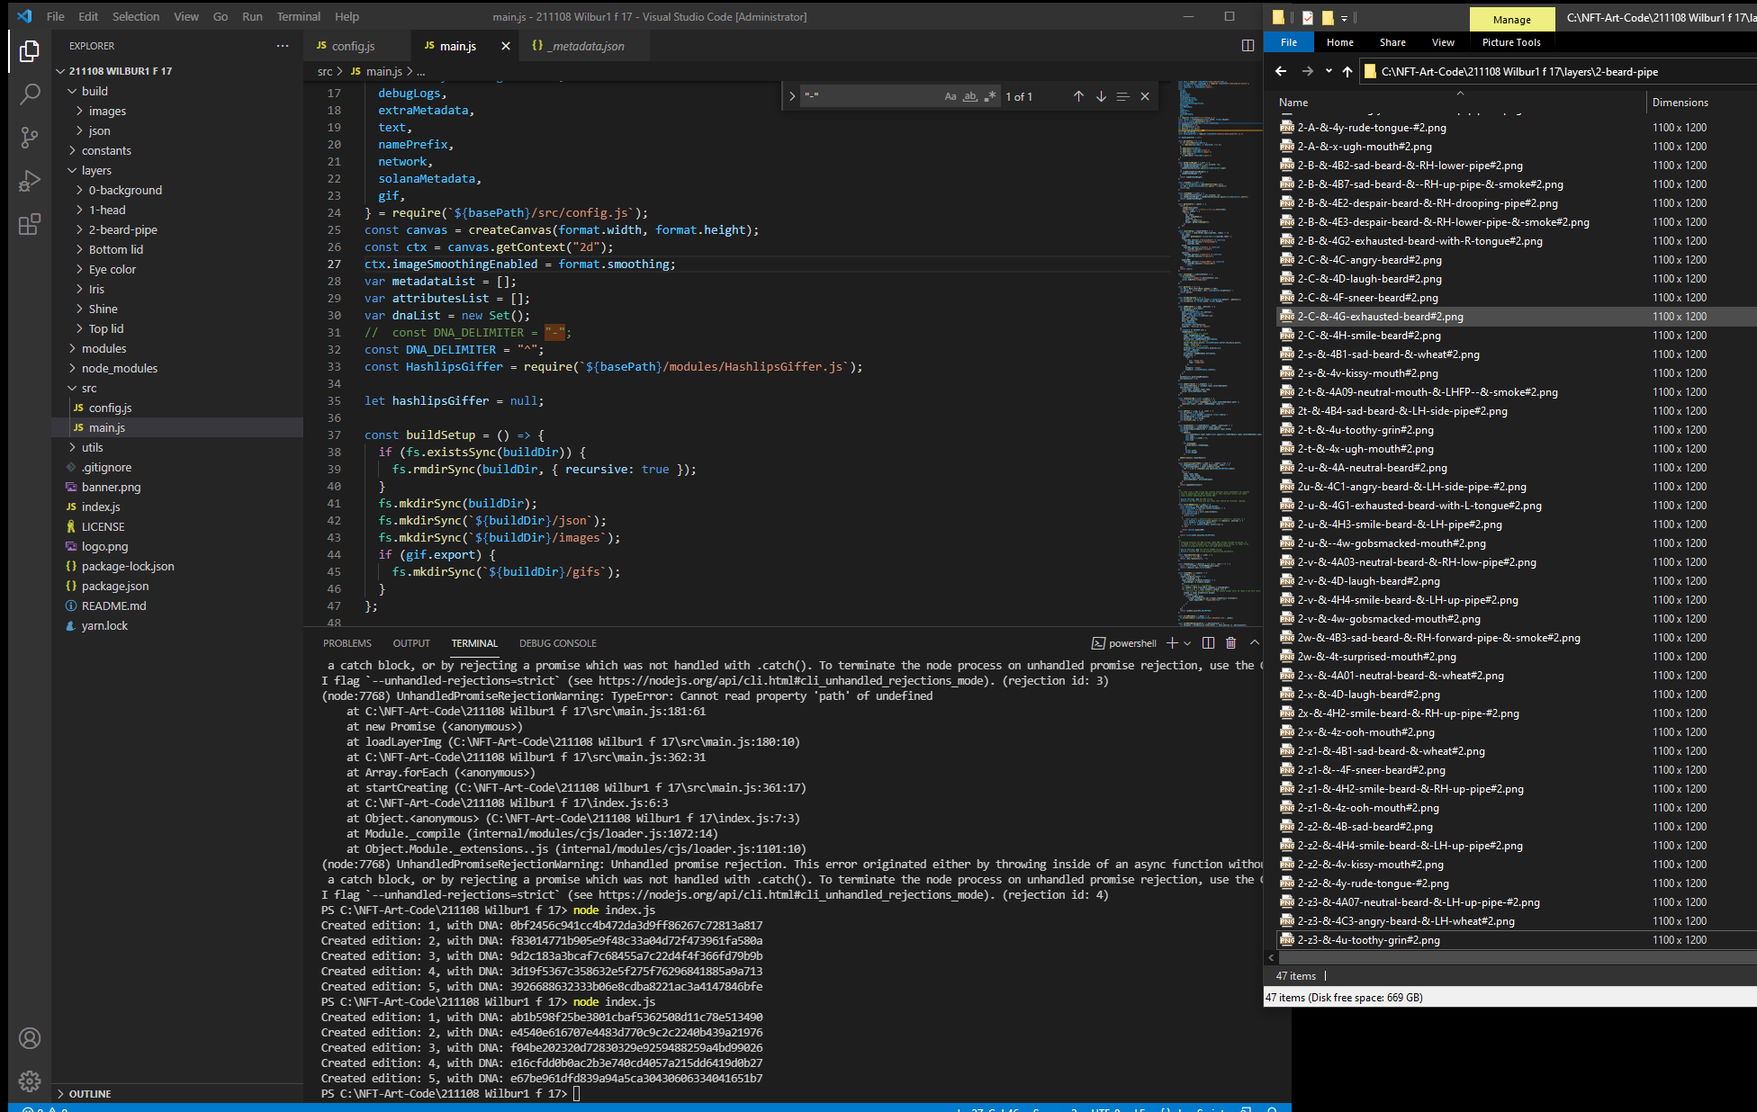The image size is (1757, 1112).
Task: Go up one folder in File Explorer
Action: [1347, 72]
